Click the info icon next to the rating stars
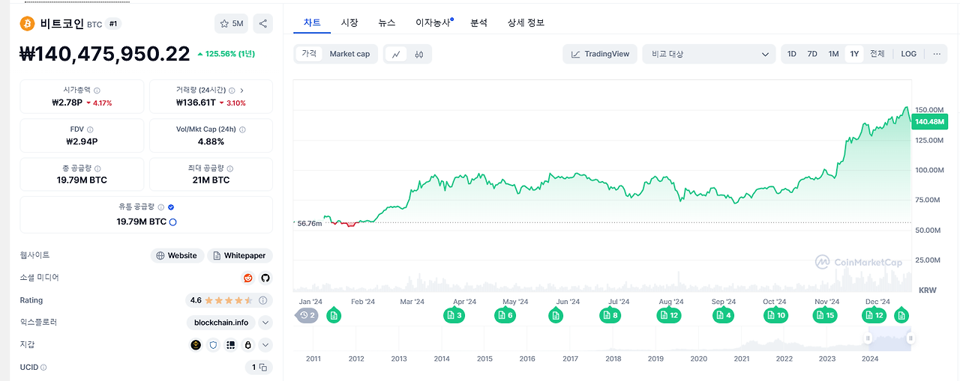Viewport: 960px width, 381px height. [263, 300]
